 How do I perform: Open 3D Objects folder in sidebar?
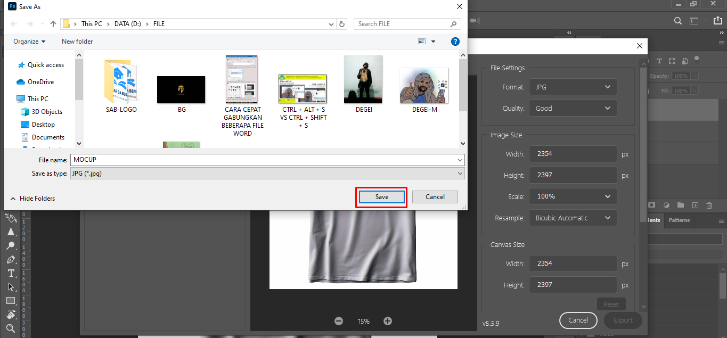tap(42, 112)
